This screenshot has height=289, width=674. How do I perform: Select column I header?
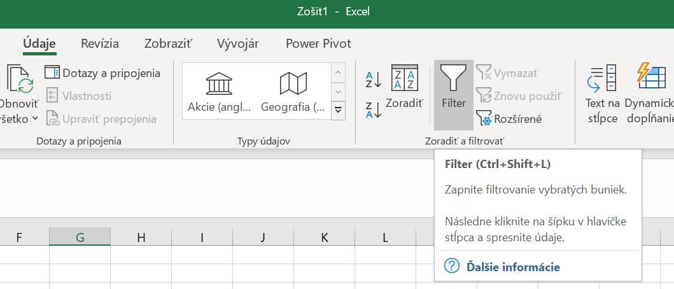coord(202,237)
